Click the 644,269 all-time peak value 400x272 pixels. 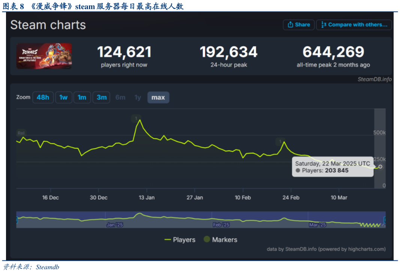[333, 52]
